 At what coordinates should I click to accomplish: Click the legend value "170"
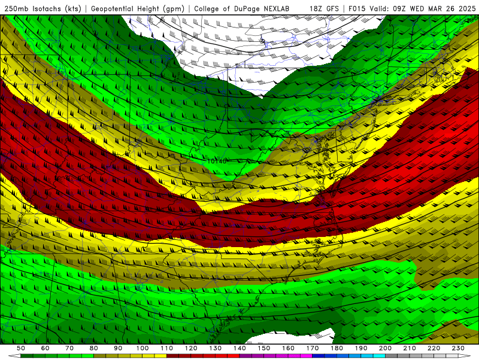pyautogui.click(x=313, y=348)
